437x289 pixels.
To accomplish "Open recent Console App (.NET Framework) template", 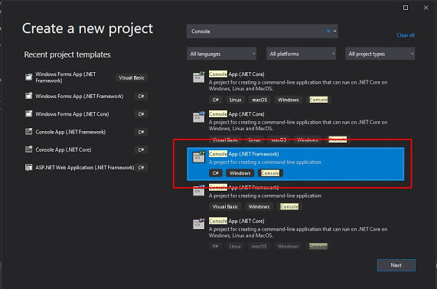I will (x=70, y=132).
